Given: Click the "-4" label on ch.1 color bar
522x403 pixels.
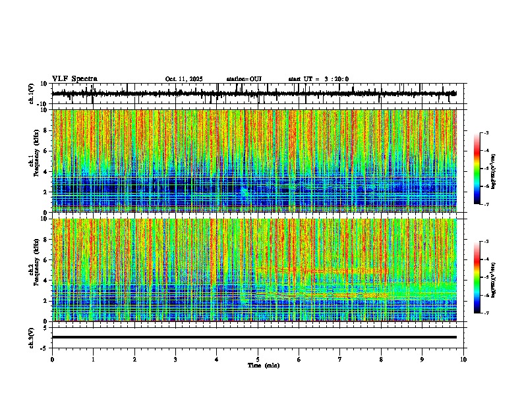Looking at the screenshot, I should pyautogui.click(x=486, y=151).
